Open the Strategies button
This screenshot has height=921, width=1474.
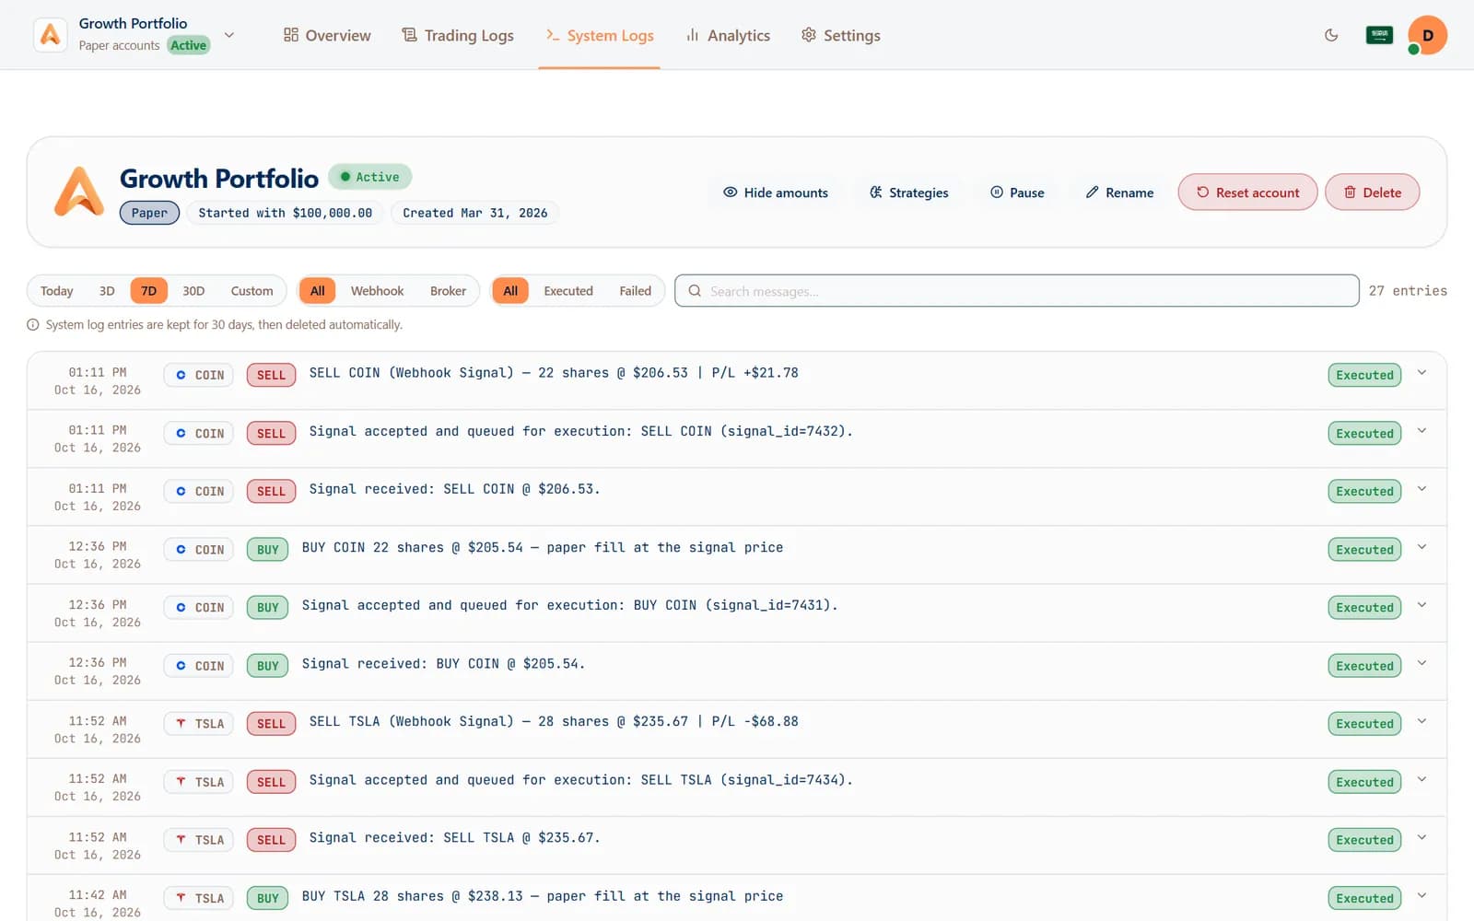coord(908,192)
